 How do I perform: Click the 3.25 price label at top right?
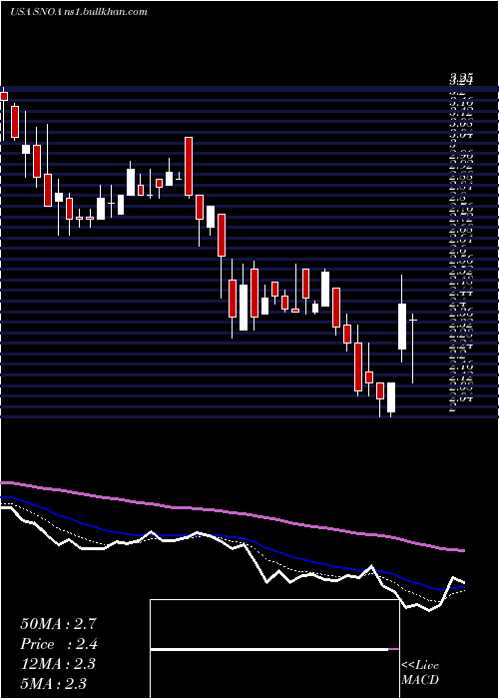[x=461, y=79]
